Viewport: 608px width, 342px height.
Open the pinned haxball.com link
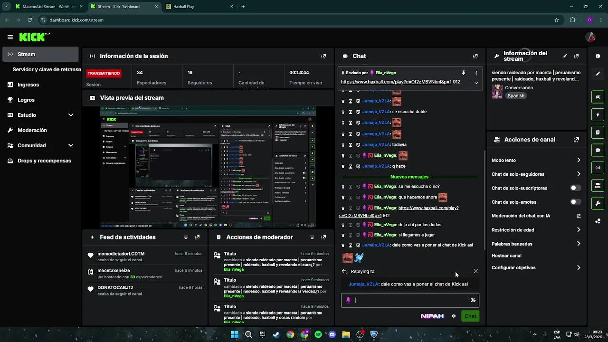point(396,82)
